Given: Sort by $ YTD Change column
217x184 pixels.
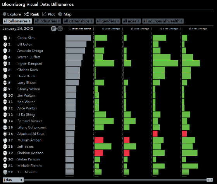Looking at the screenshot, I should [x=169, y=29].
